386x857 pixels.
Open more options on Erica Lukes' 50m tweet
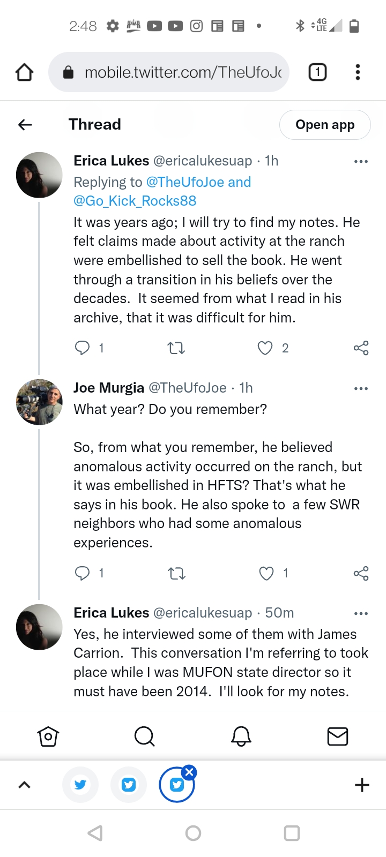click(361, 613)
